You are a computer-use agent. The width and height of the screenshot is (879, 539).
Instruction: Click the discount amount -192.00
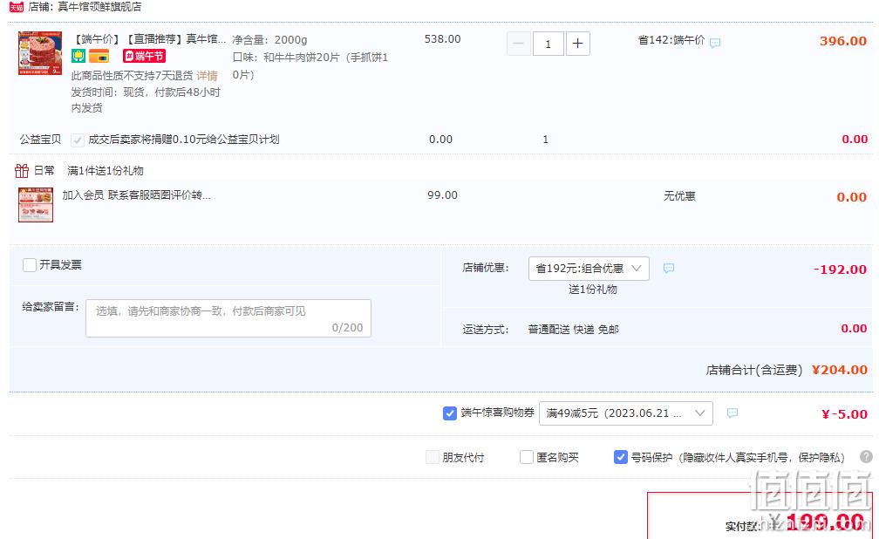point(840,269)
